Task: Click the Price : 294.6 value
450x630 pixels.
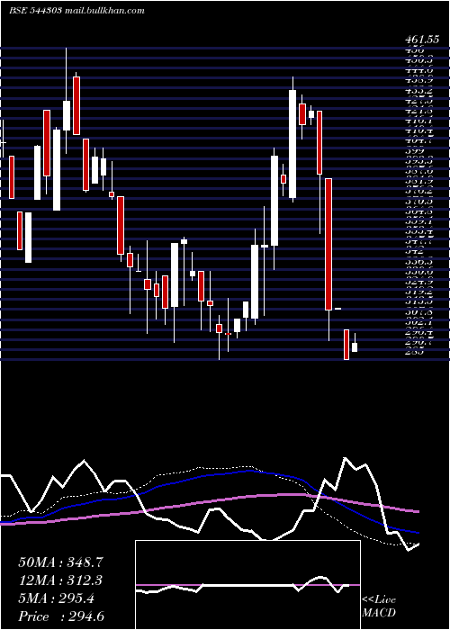Action: (61, 616)
